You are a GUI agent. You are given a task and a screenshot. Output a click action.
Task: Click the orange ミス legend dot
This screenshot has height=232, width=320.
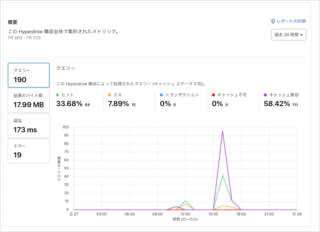pyautogui.click(x=109, y=95)
